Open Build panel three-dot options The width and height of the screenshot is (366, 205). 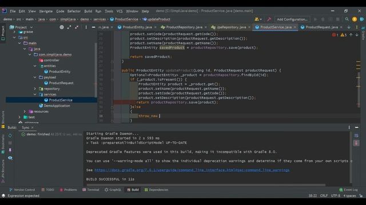click(x=349, y=128)
